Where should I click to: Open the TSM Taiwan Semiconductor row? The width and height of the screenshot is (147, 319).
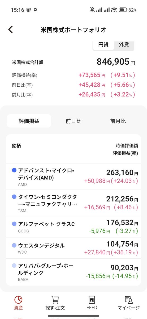click(73, 203)
